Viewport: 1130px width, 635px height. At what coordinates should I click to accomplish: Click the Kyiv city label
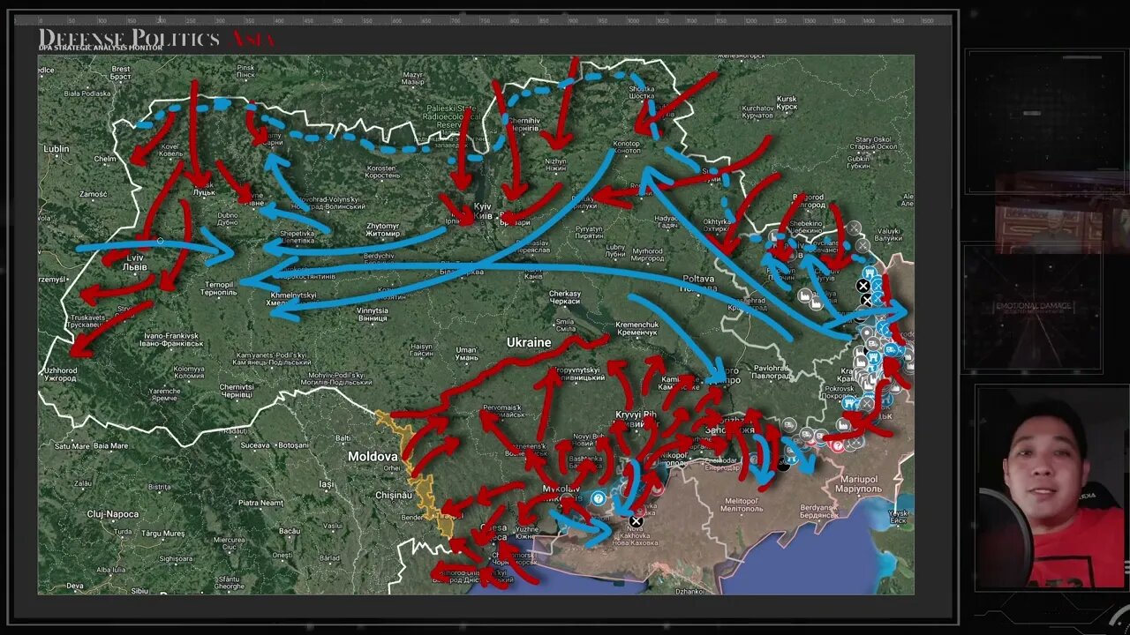(482, 211)
